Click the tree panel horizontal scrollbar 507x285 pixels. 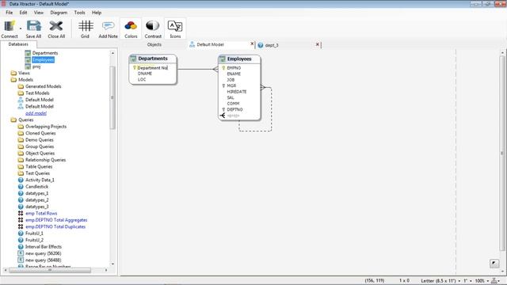pyautogui.click(x=50, y=270)
